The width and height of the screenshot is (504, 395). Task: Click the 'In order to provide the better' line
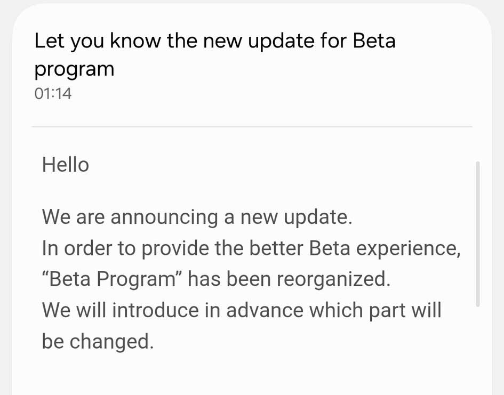251,248
